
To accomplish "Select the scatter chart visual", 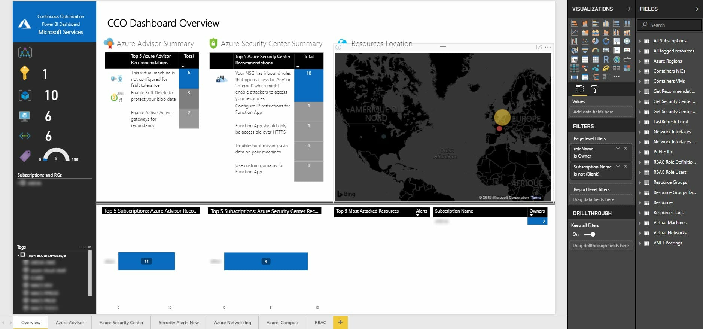I will 585,41.
